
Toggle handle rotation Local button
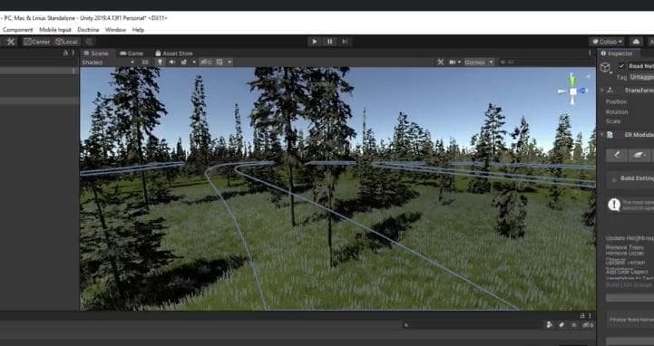click(x=67, y=42)
